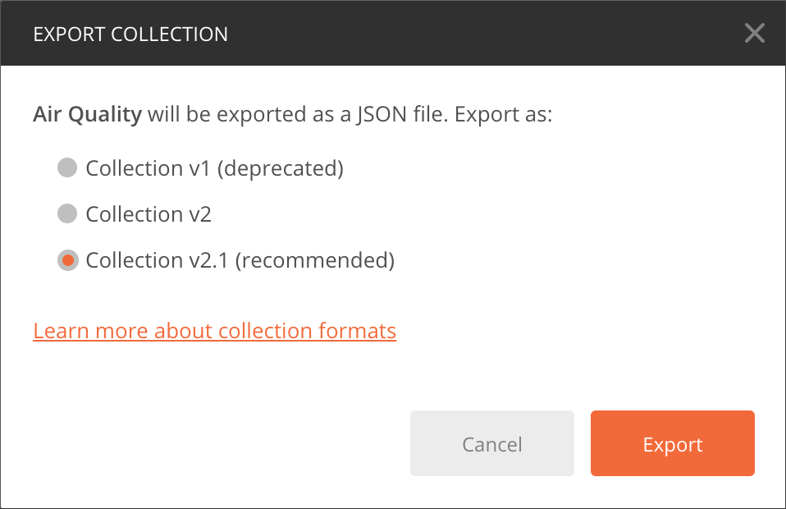
Task: Click the gray Cancel button
Action: (x=491, y=443)
